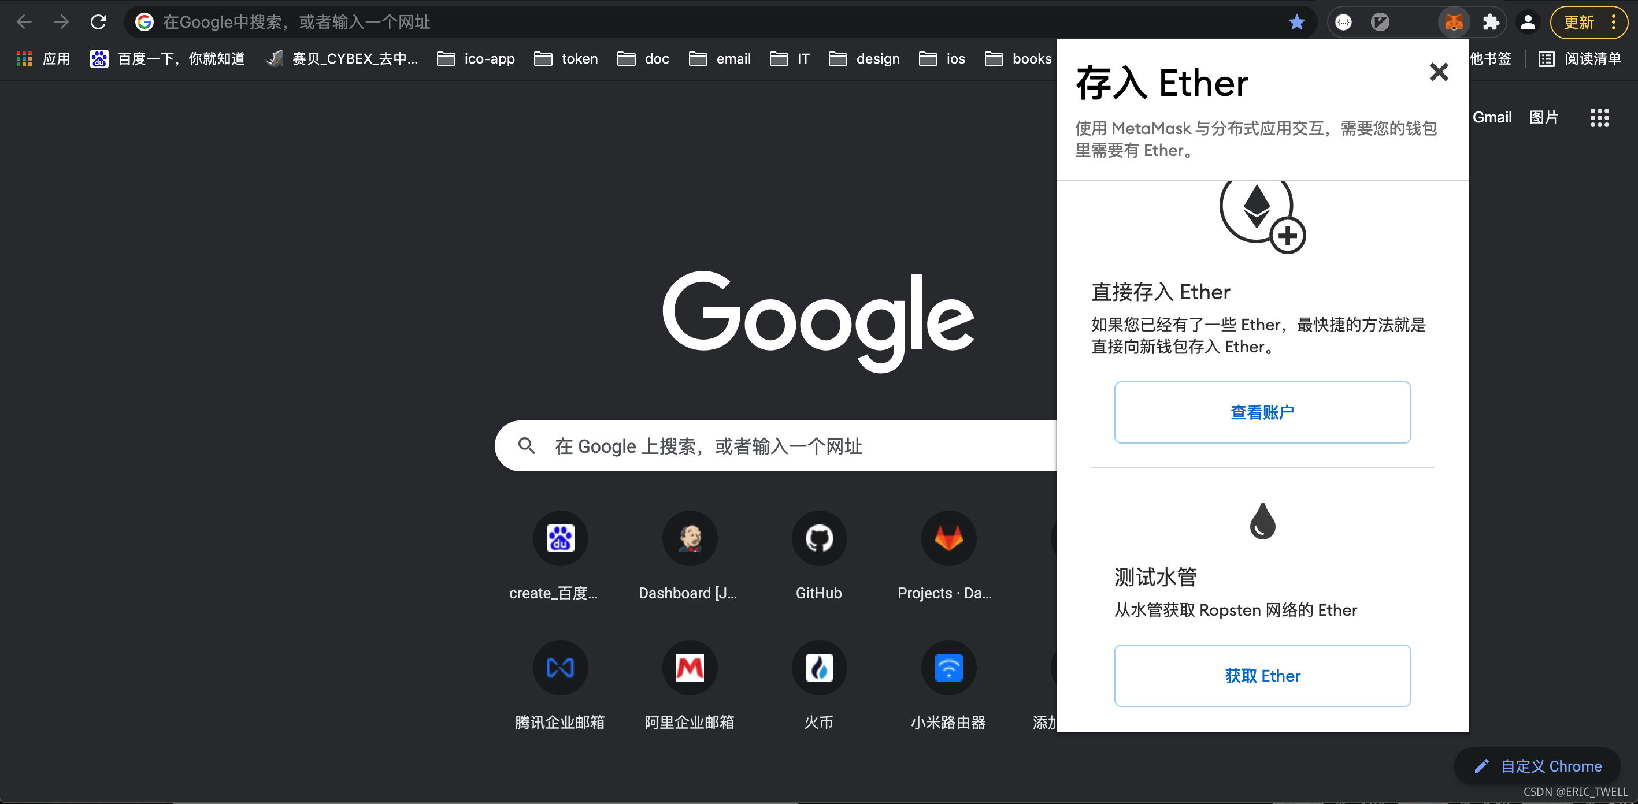
Task: Open the ios bookmark folder
Action: point(942,58)
